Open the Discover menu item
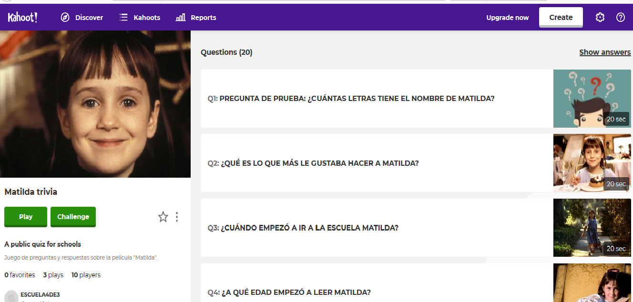This screenshot has width=633, height=302. 82,18
